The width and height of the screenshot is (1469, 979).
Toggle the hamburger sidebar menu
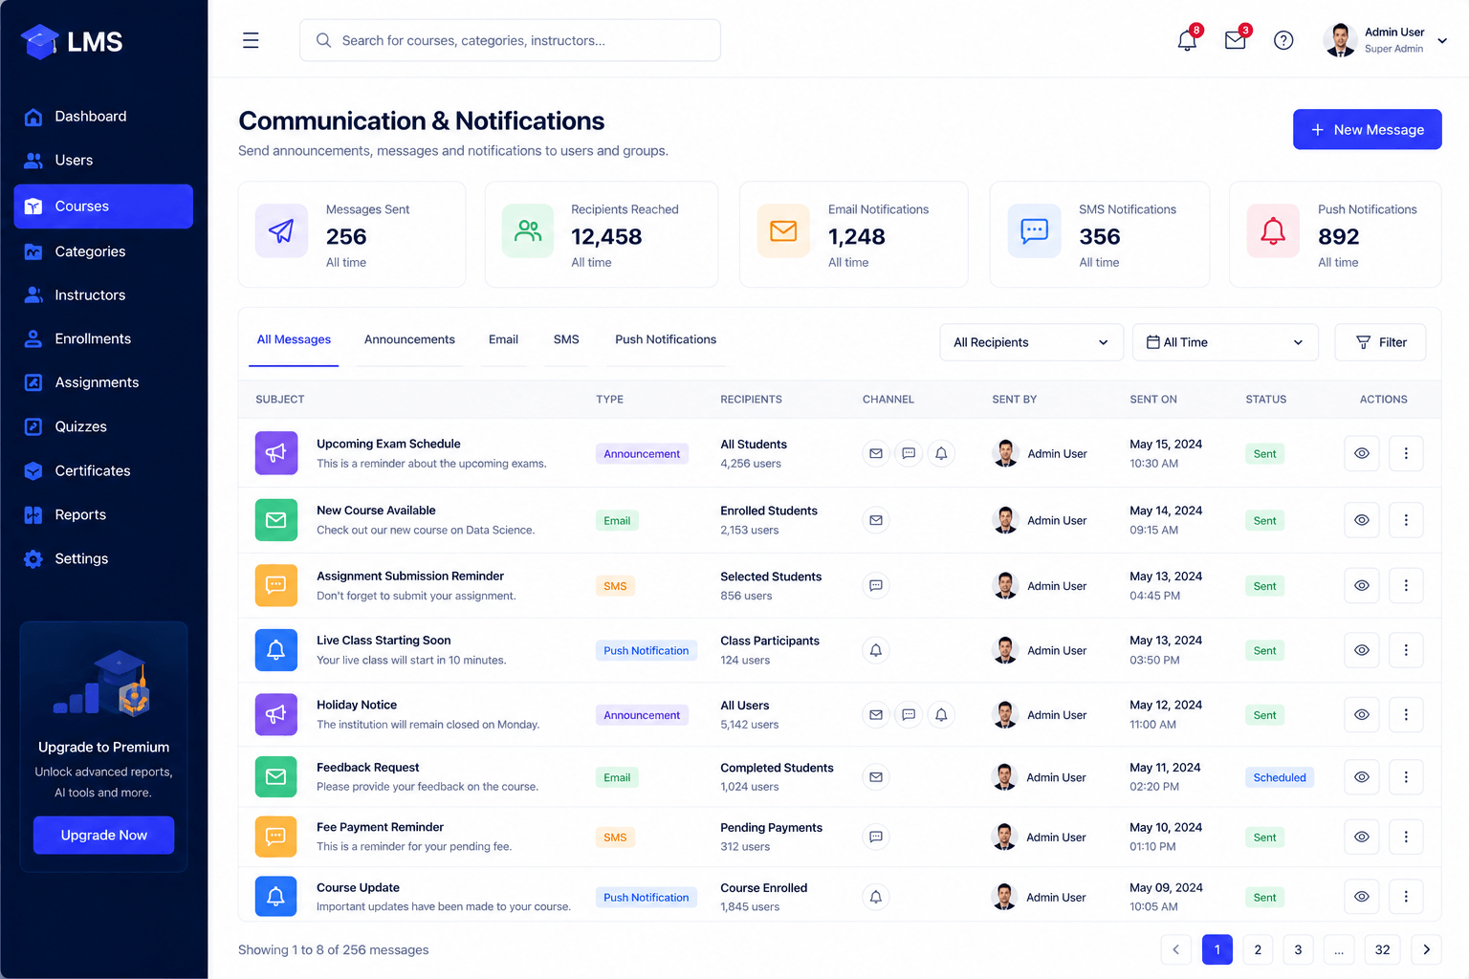pyautogui.click(x=251, y=40)
